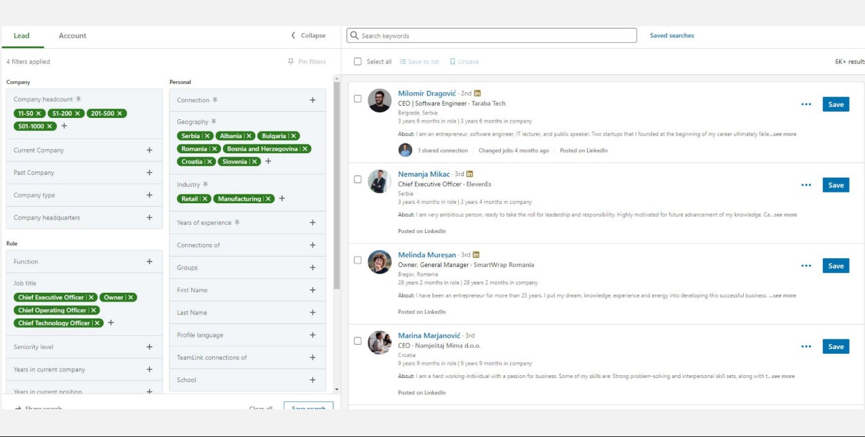
Task: Add another company headcount value
Action: (64, 126)
